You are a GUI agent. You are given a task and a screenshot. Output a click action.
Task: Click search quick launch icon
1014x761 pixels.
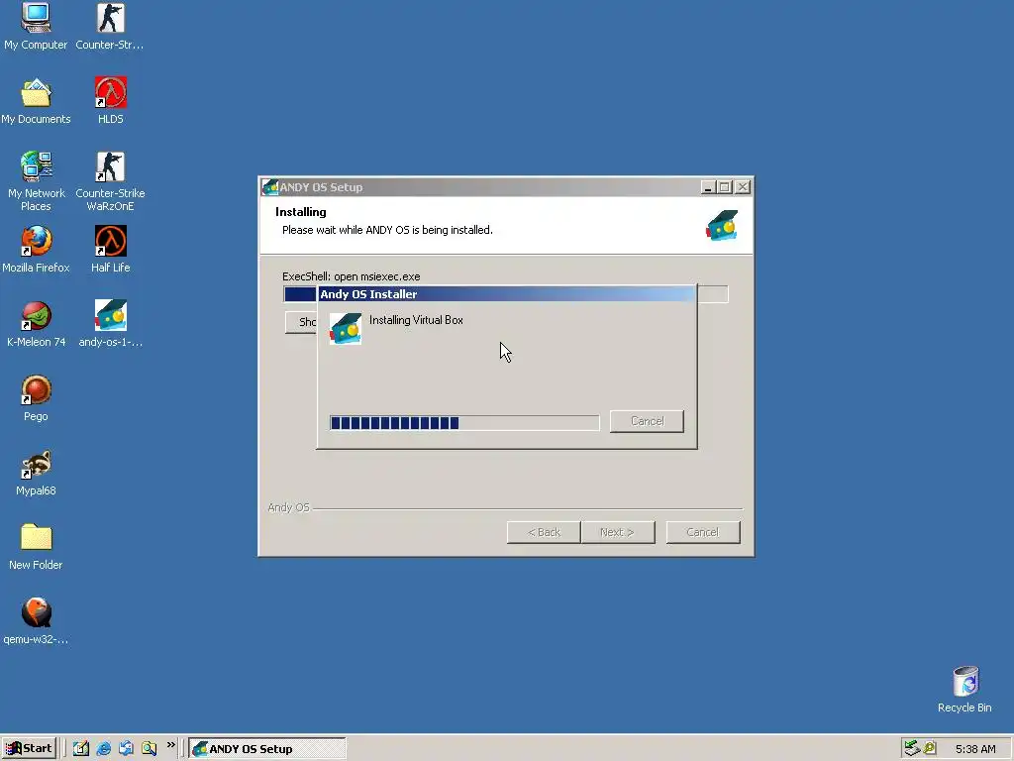[149, 748]
